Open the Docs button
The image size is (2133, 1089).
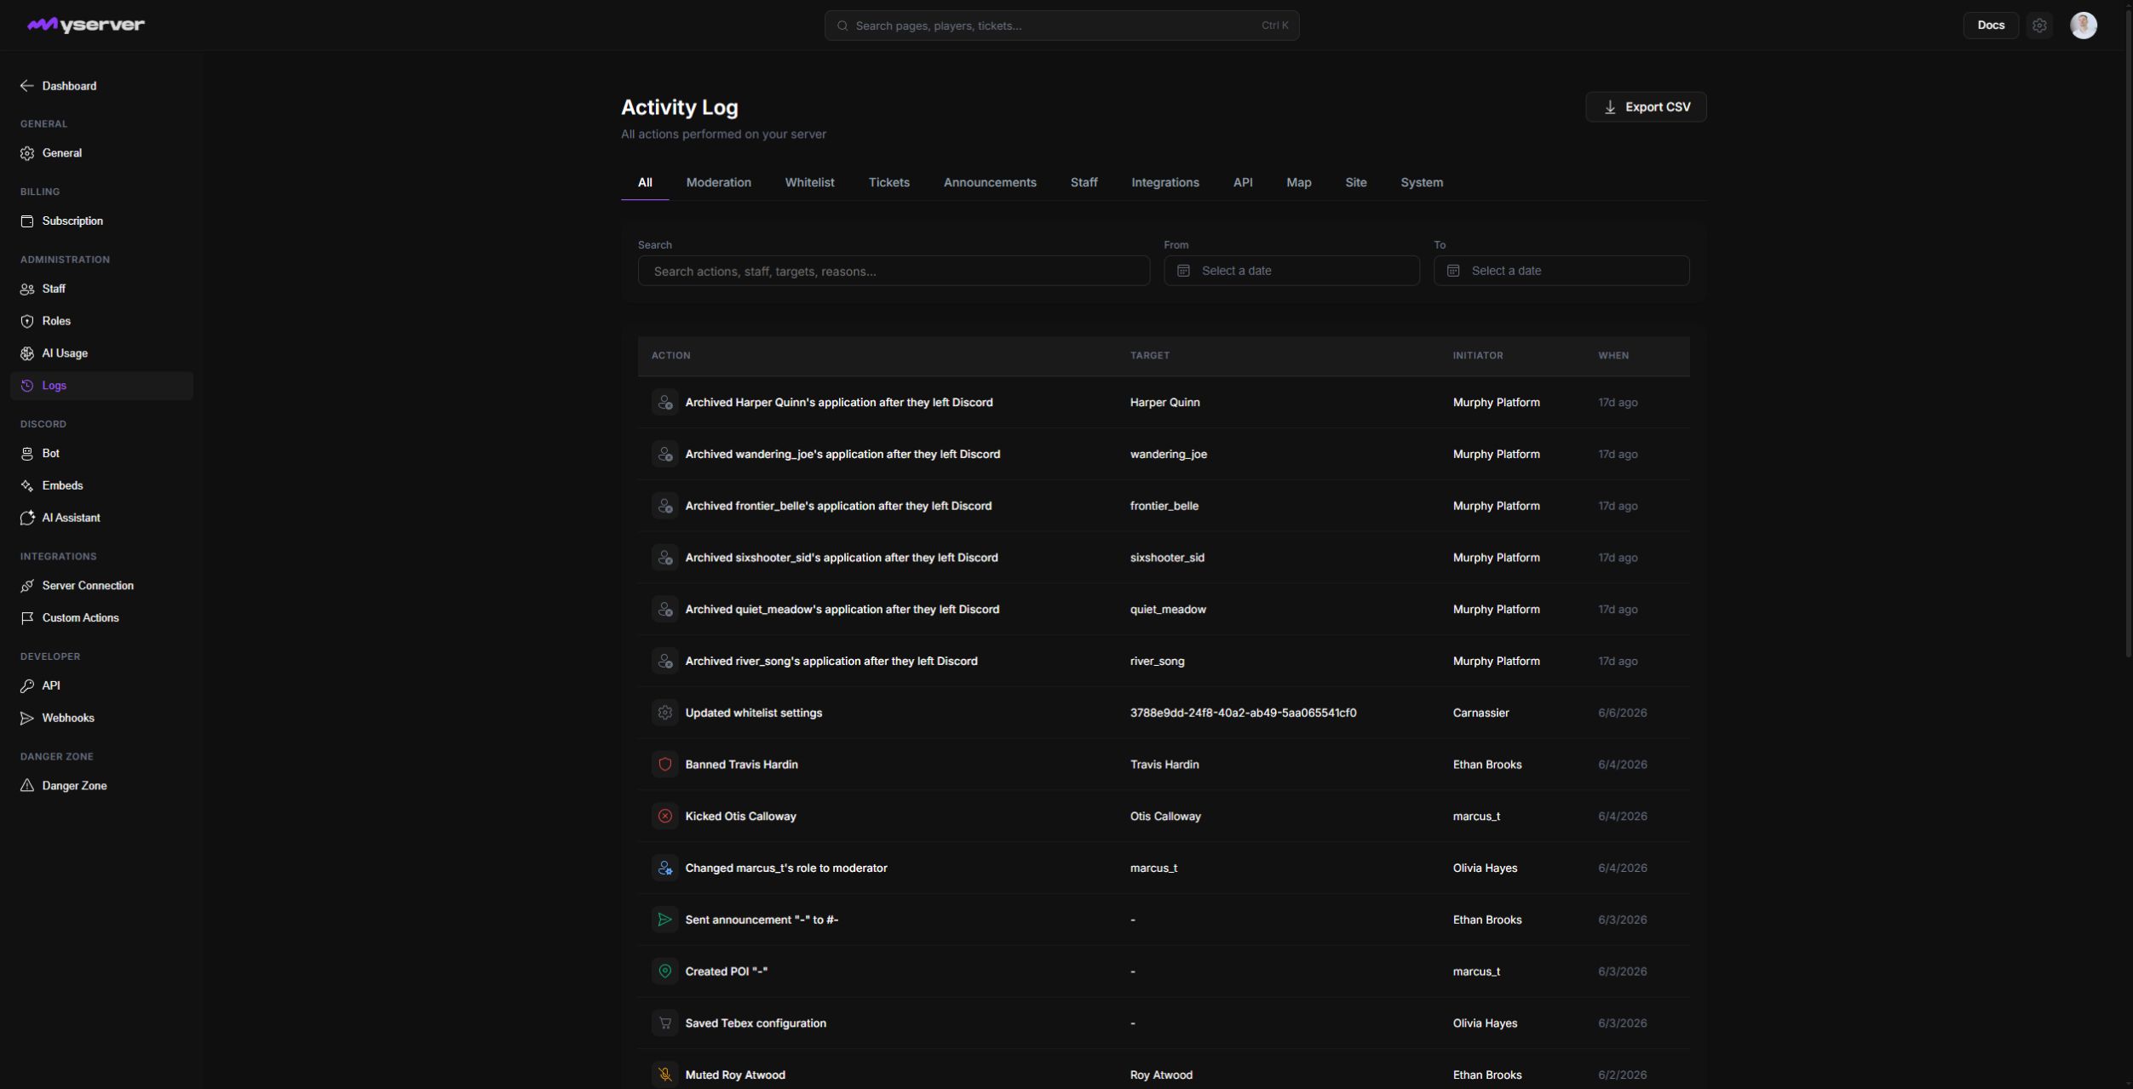pos(1991,26)
